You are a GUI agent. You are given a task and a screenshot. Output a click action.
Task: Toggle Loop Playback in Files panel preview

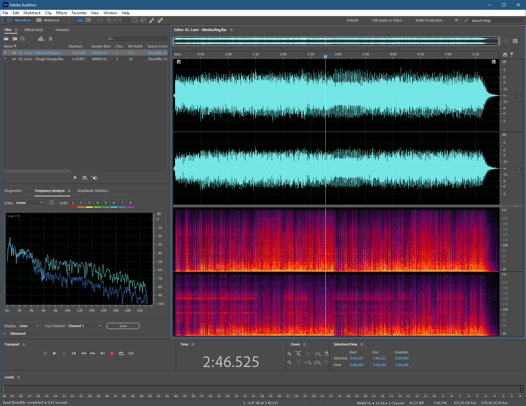pyautogui.click(x=85, y=178)
